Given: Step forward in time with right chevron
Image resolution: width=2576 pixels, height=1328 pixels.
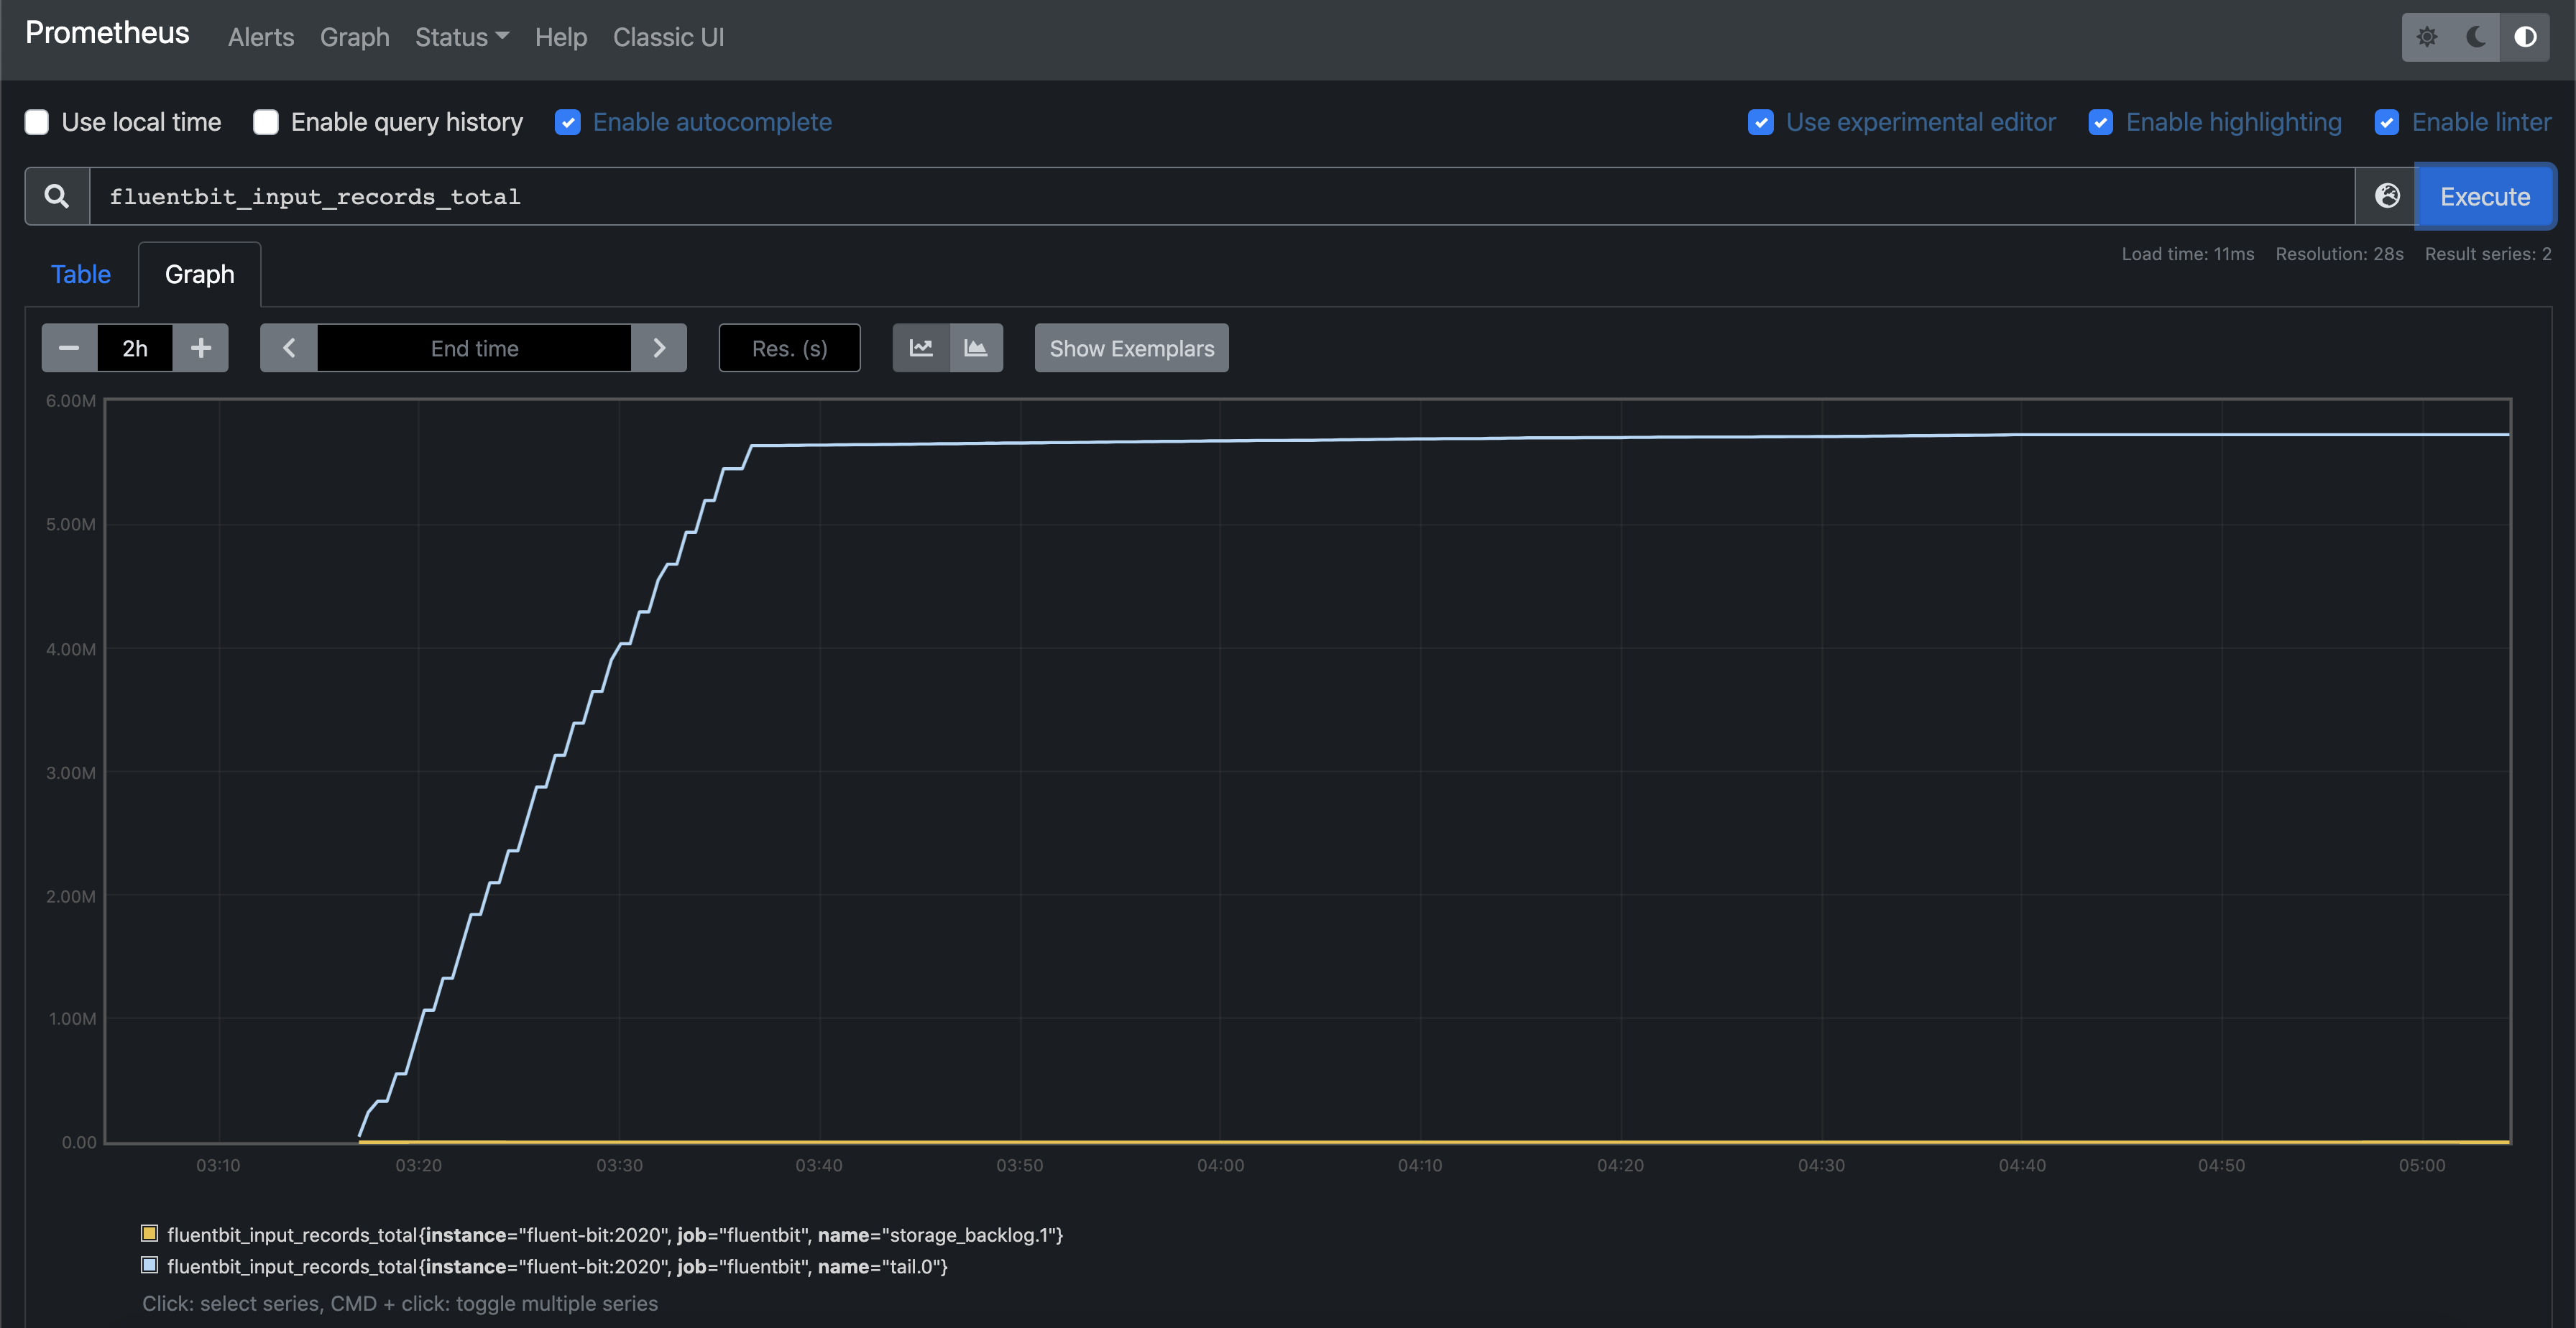Looking at the screenshot, I should click(x=659, y=348).
